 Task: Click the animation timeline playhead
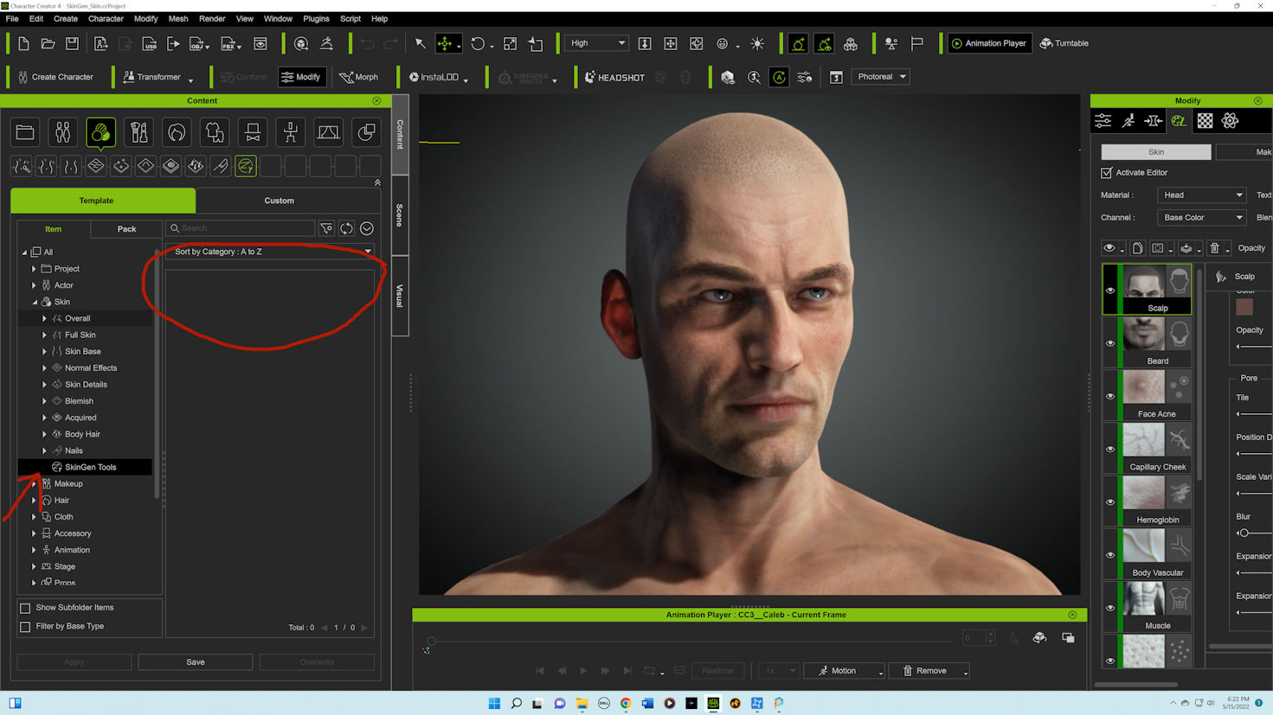pyautogui.click(x=431, y=641)
